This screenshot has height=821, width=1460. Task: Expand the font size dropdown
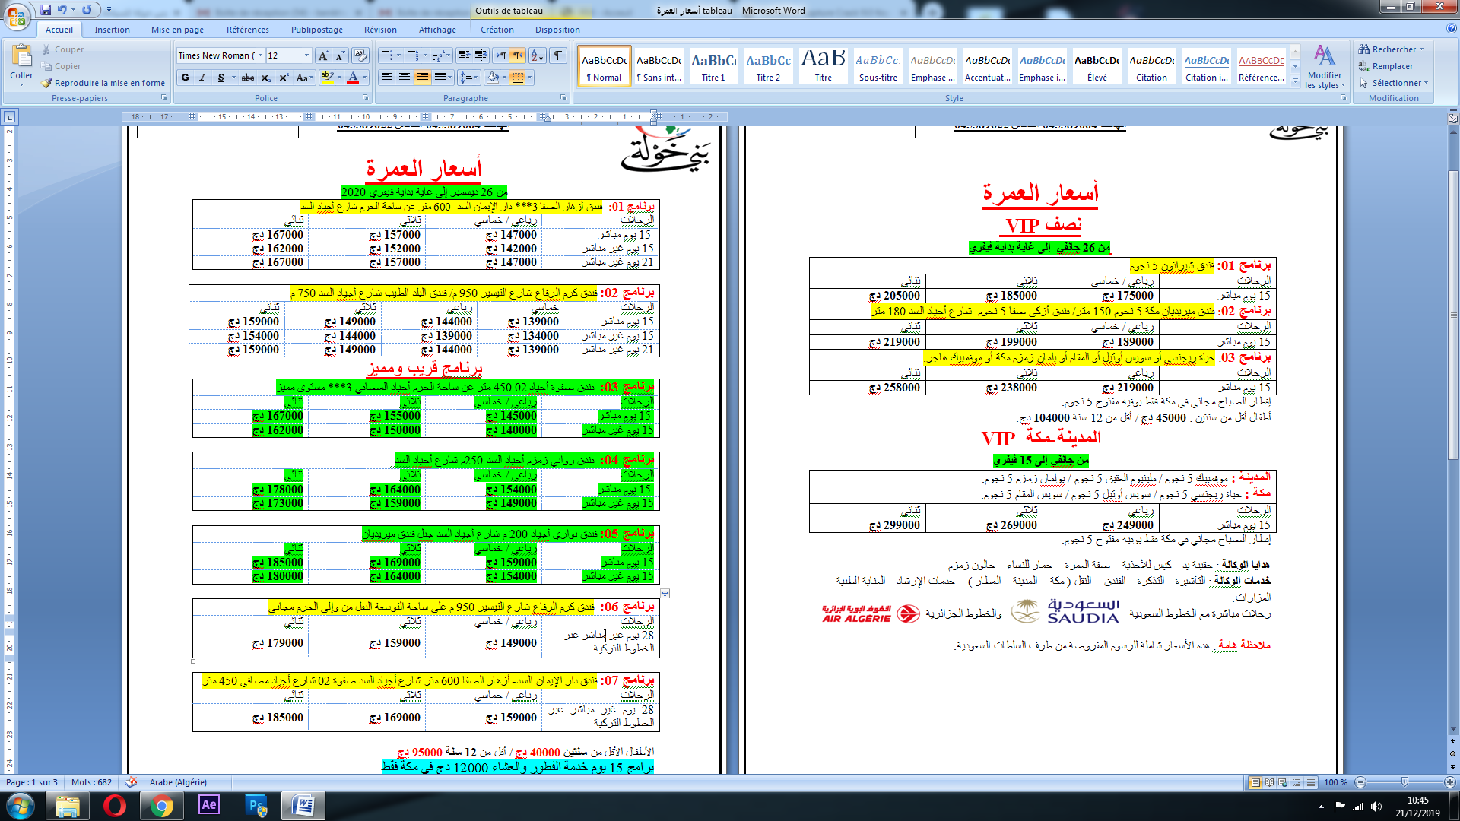(307, 55)
